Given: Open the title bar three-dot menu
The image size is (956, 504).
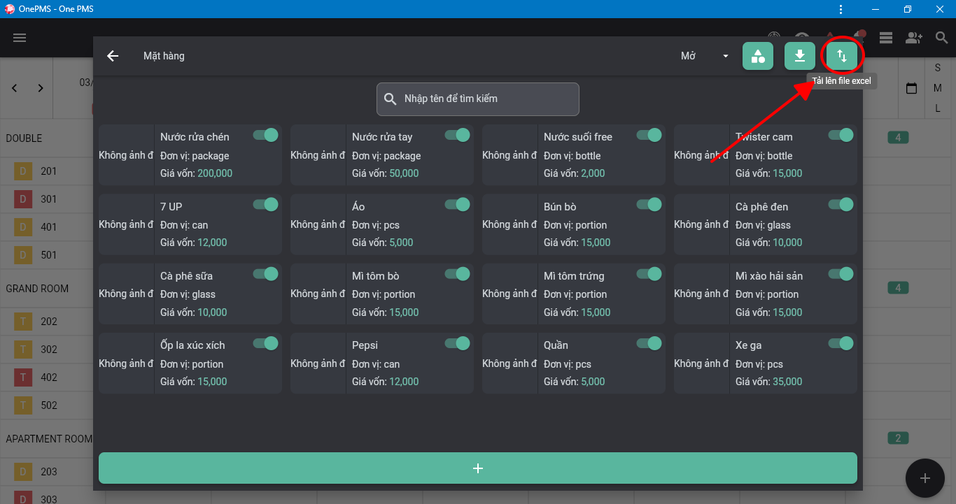Looking at the screenshot, I should pos(841,9).
